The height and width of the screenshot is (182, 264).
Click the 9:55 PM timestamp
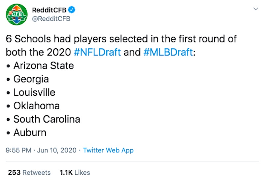[x=18, y=150]
